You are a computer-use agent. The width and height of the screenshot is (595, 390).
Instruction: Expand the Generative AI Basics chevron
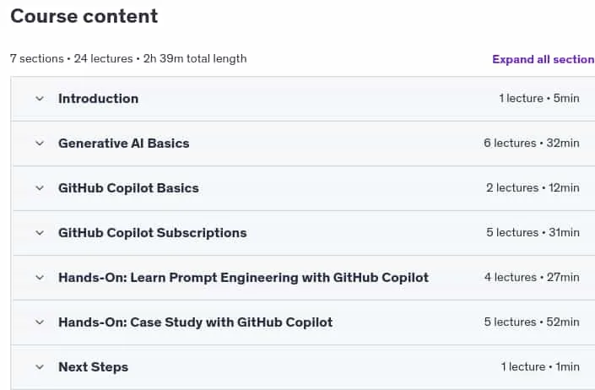[x=40, y=144]
